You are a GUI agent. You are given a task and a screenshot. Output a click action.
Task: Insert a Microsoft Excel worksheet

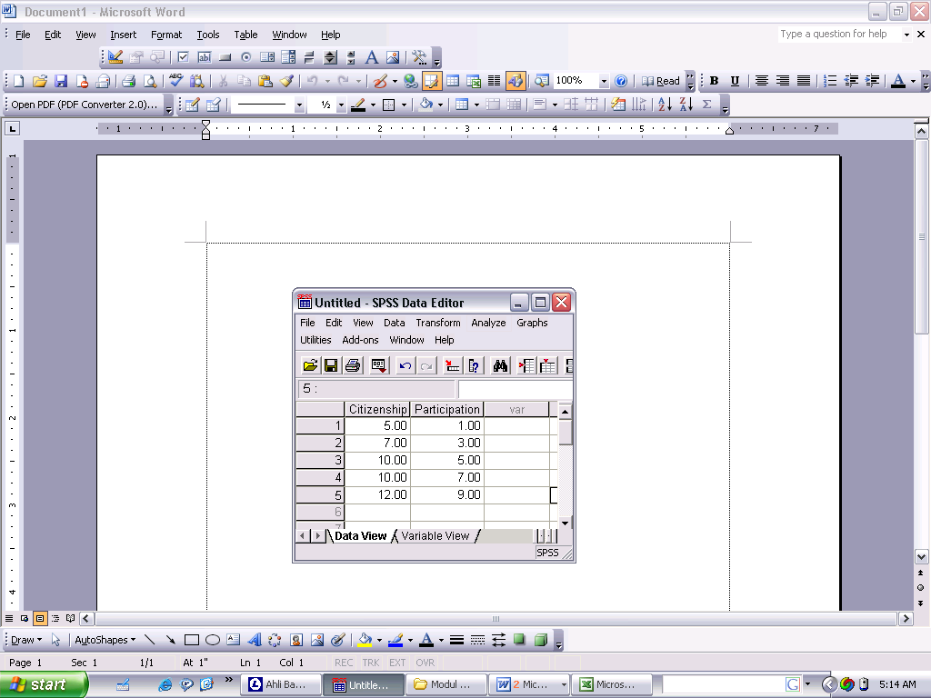click(473, 81)
